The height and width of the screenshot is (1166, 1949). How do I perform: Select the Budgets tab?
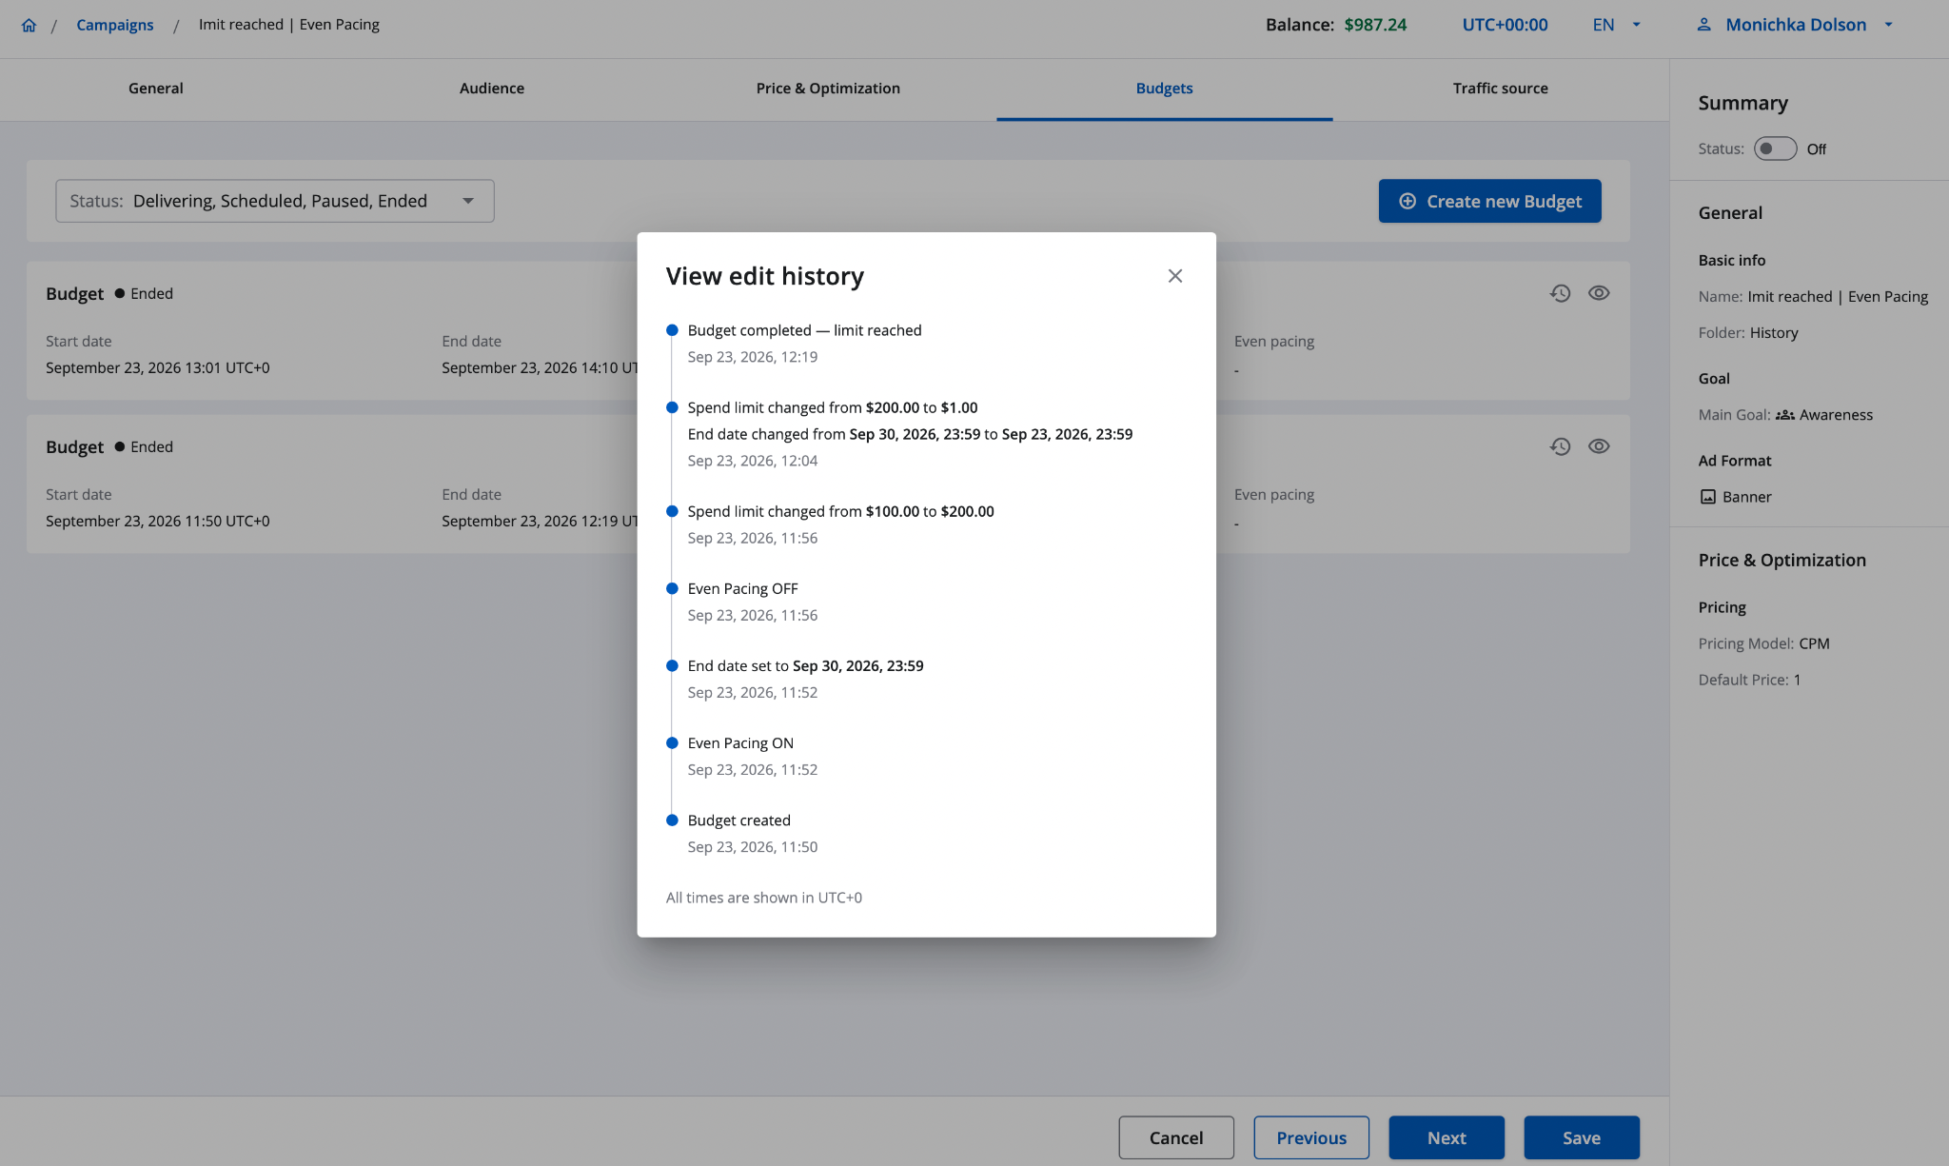coord(1164,89)
